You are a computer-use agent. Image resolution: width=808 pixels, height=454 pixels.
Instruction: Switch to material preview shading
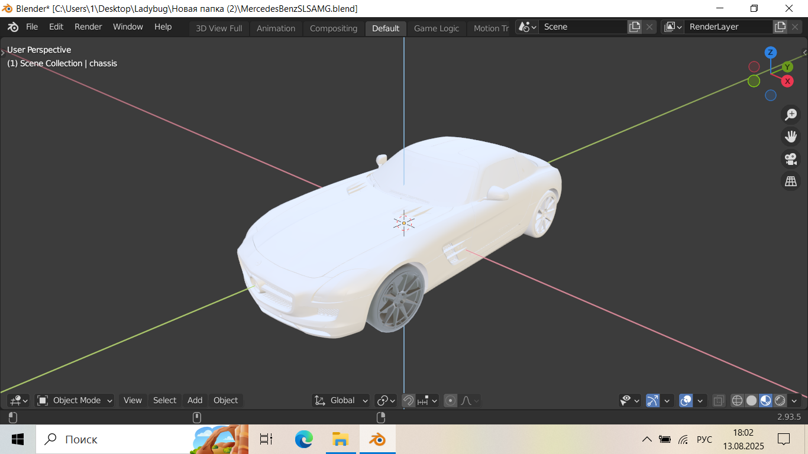click(766, 401)
